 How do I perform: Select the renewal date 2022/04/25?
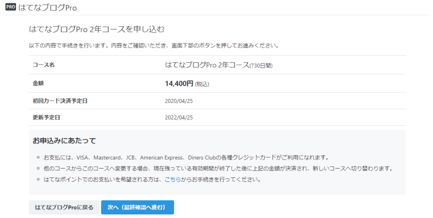pos(178,117)
